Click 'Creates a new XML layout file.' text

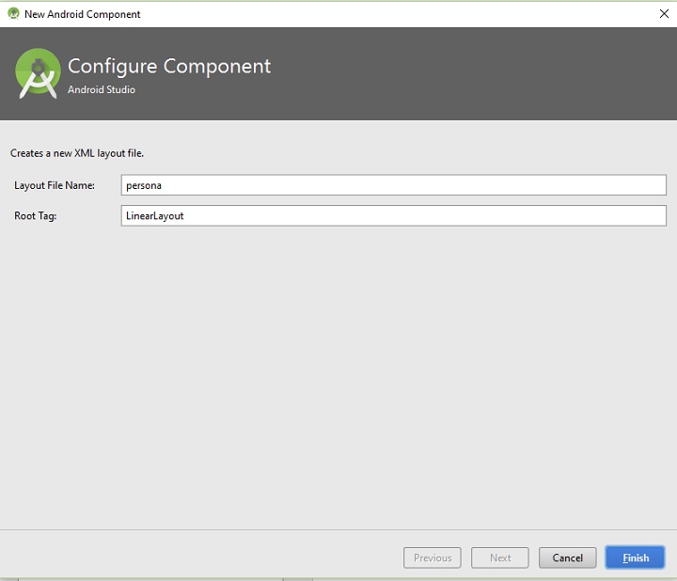[x=77, y=153]
